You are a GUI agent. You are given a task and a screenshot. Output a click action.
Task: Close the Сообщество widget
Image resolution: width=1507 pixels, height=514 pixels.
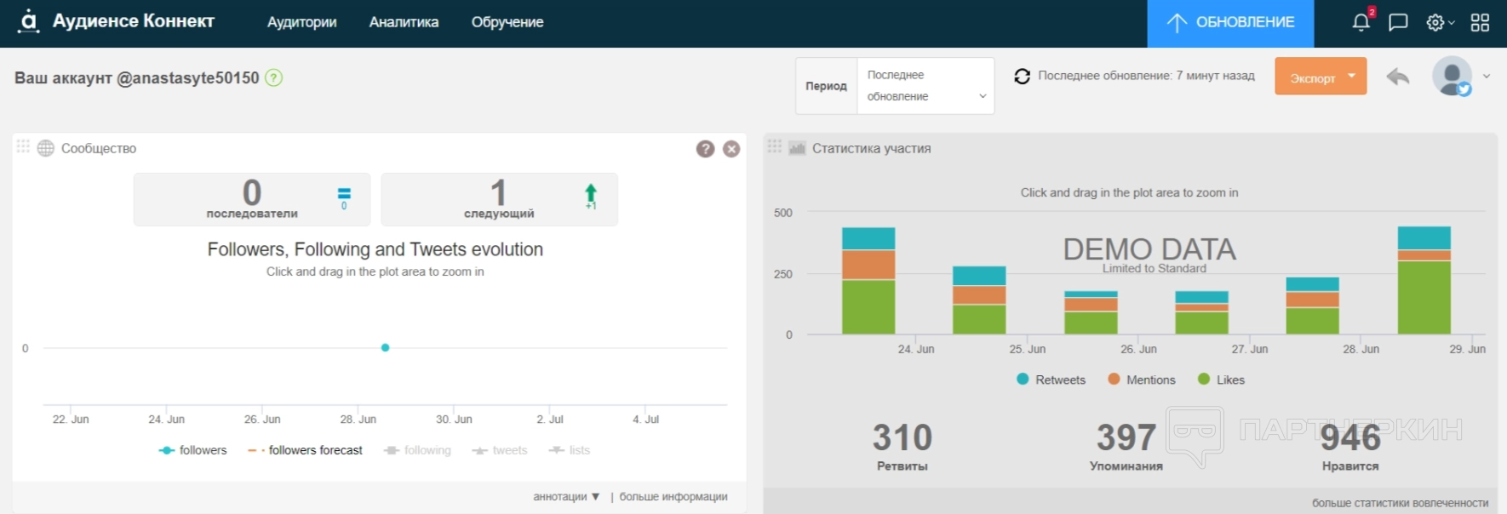pyautogui.click(x=731, y=149)
